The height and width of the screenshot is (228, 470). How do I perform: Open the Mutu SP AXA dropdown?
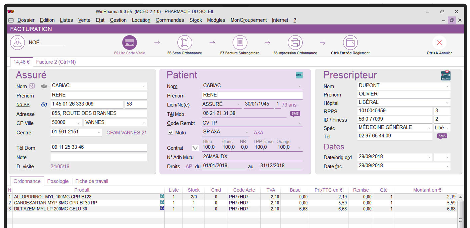coord(247,132)
